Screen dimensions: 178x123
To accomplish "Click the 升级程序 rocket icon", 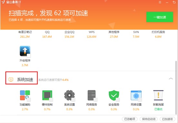I will (25, 51).
